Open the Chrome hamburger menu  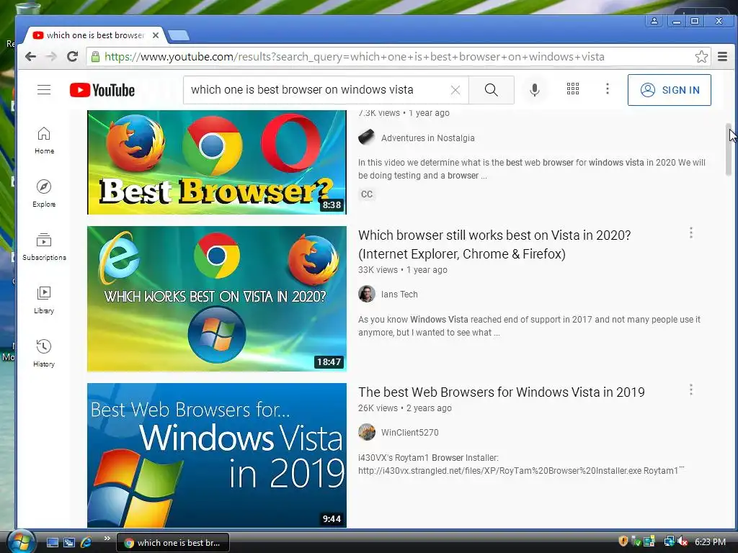(x=722, y=56)
